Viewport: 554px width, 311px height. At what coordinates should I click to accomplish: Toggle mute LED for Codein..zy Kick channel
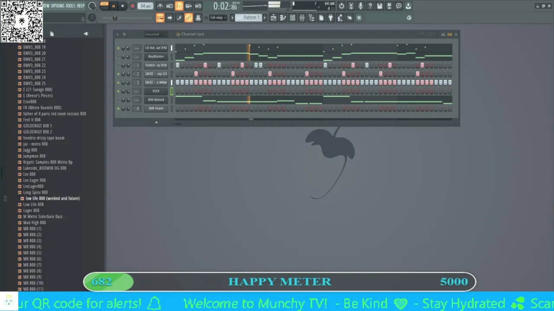[118, 65]
